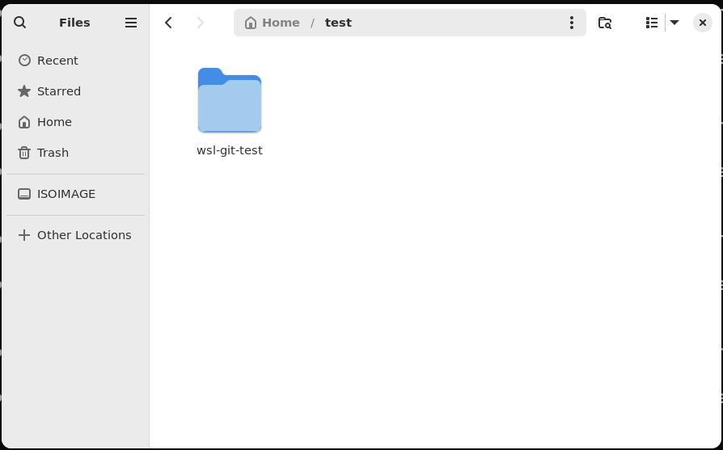
Task: Close the Files window
Action: (702, 23)
